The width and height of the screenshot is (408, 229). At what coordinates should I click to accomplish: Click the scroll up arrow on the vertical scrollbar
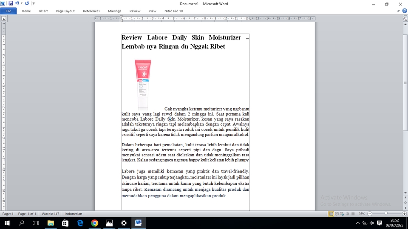pos(405,25)
